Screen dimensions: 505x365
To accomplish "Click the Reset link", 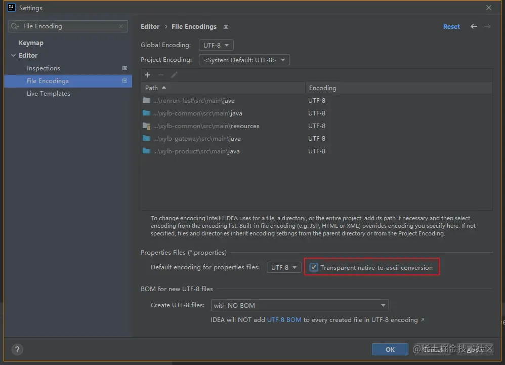I will (451, 26).
